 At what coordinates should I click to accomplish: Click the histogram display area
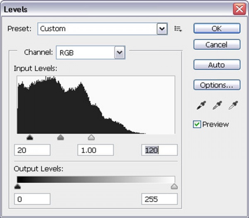96,105
